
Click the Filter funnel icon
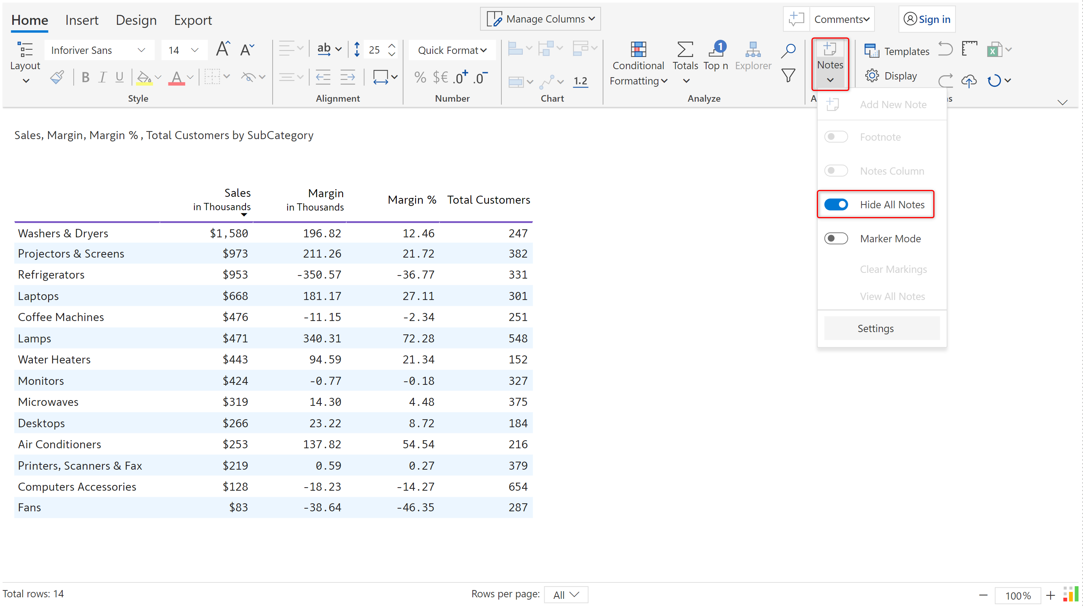pyautogui.click(x=788, y=76)
